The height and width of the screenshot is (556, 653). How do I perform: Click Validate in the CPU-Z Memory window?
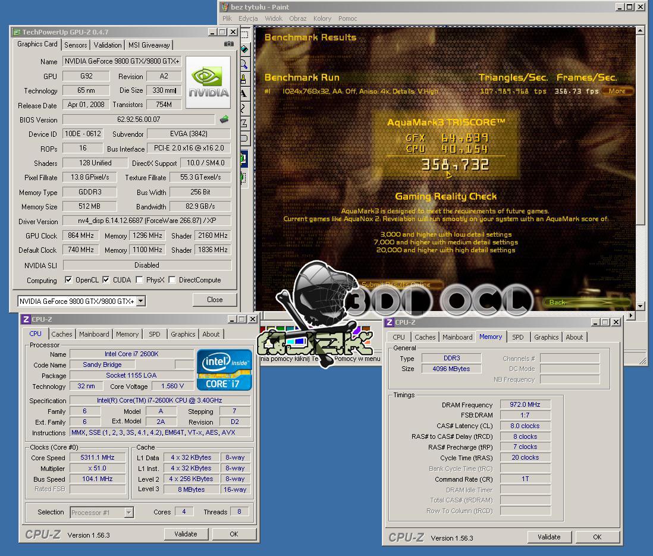click(x=549, y=537)
